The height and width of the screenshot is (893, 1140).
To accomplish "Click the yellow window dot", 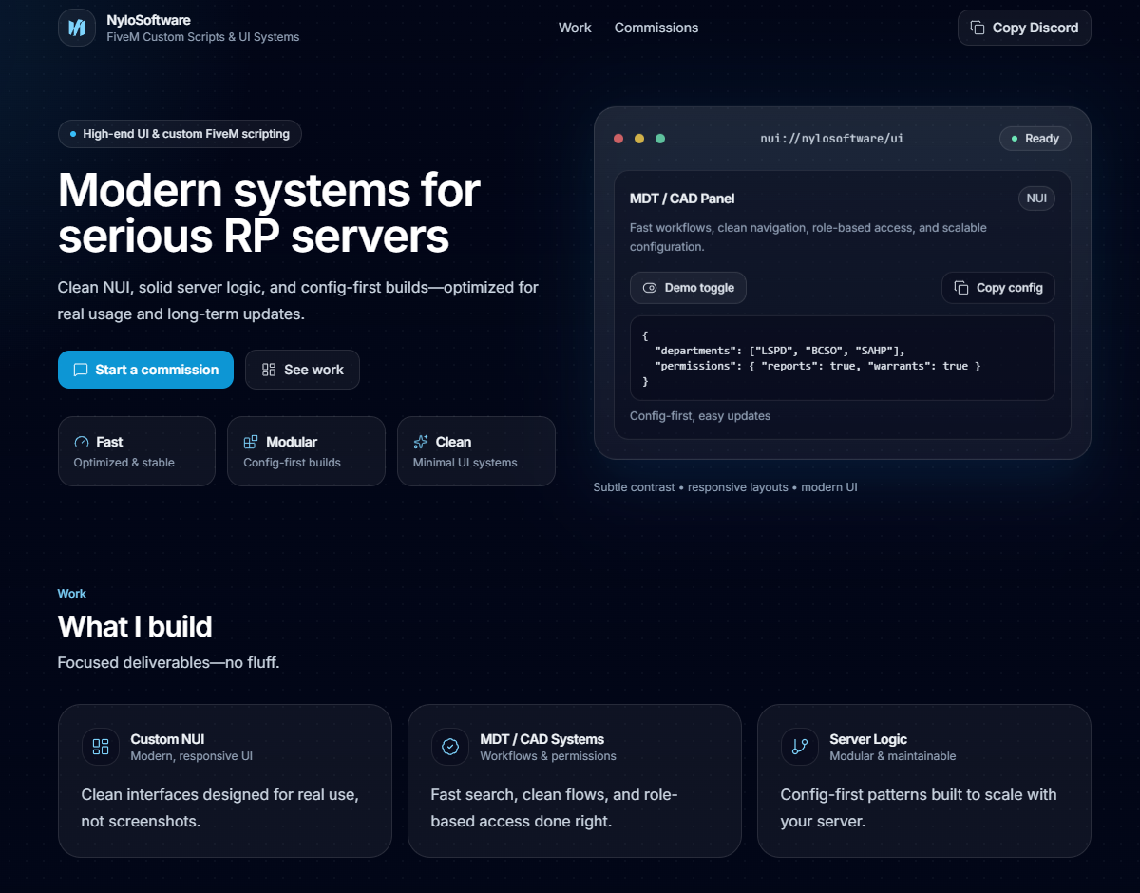I will (x=639, y=139).
